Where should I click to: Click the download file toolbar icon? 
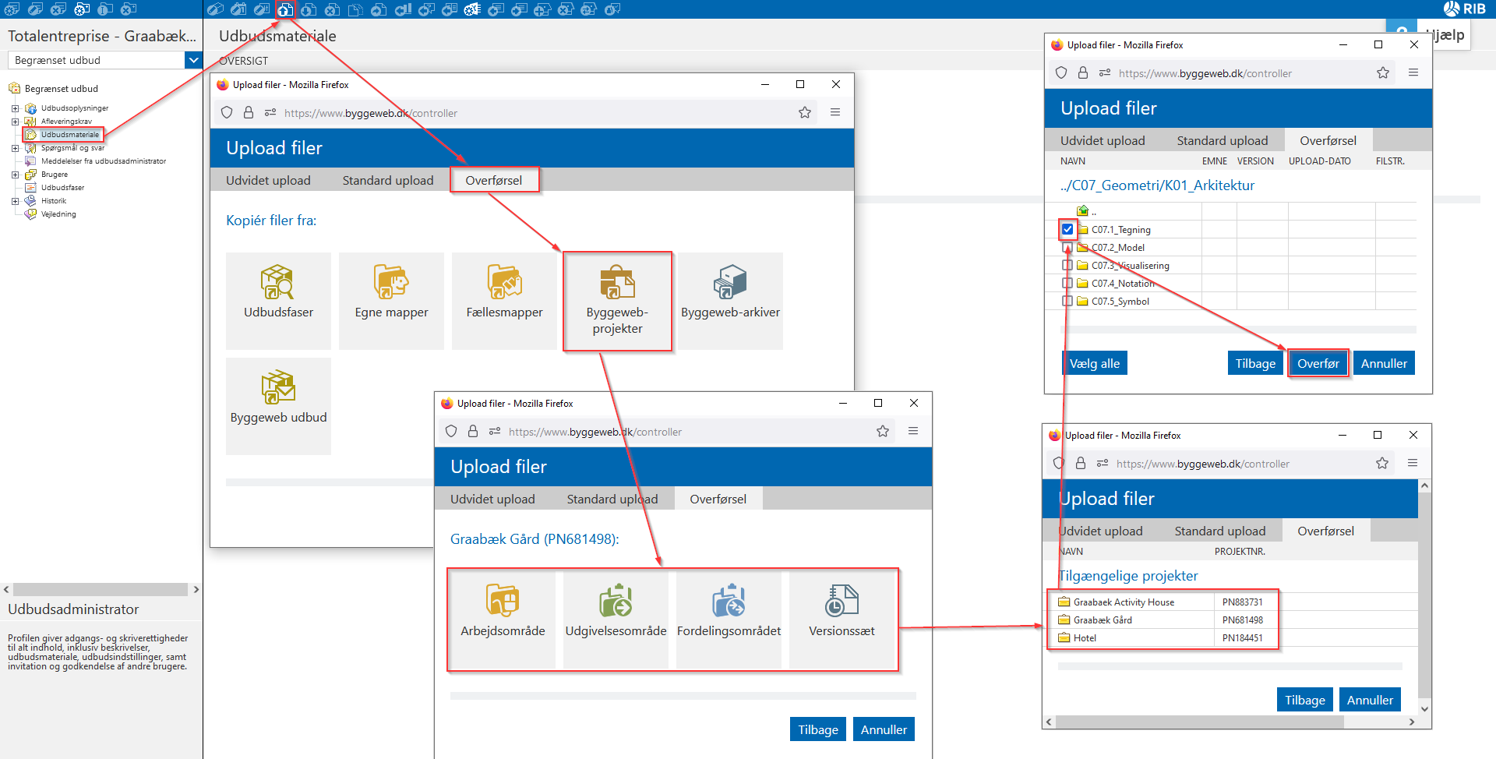(x=309, y=9)
